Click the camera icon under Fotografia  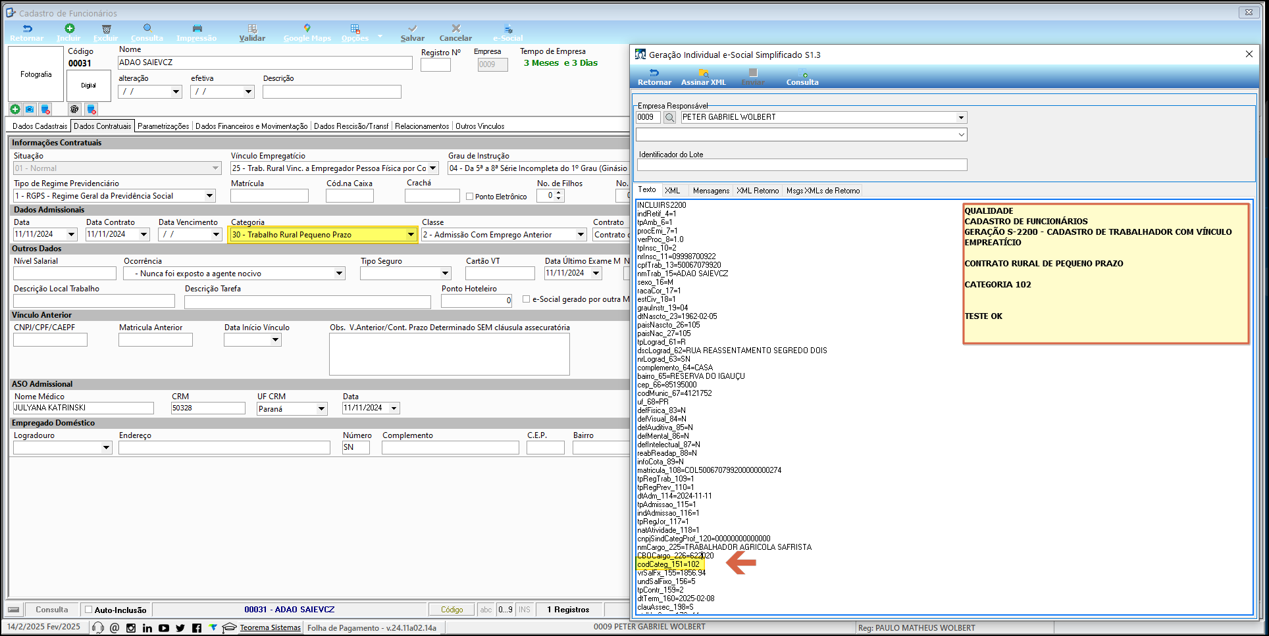click(30, 109)
